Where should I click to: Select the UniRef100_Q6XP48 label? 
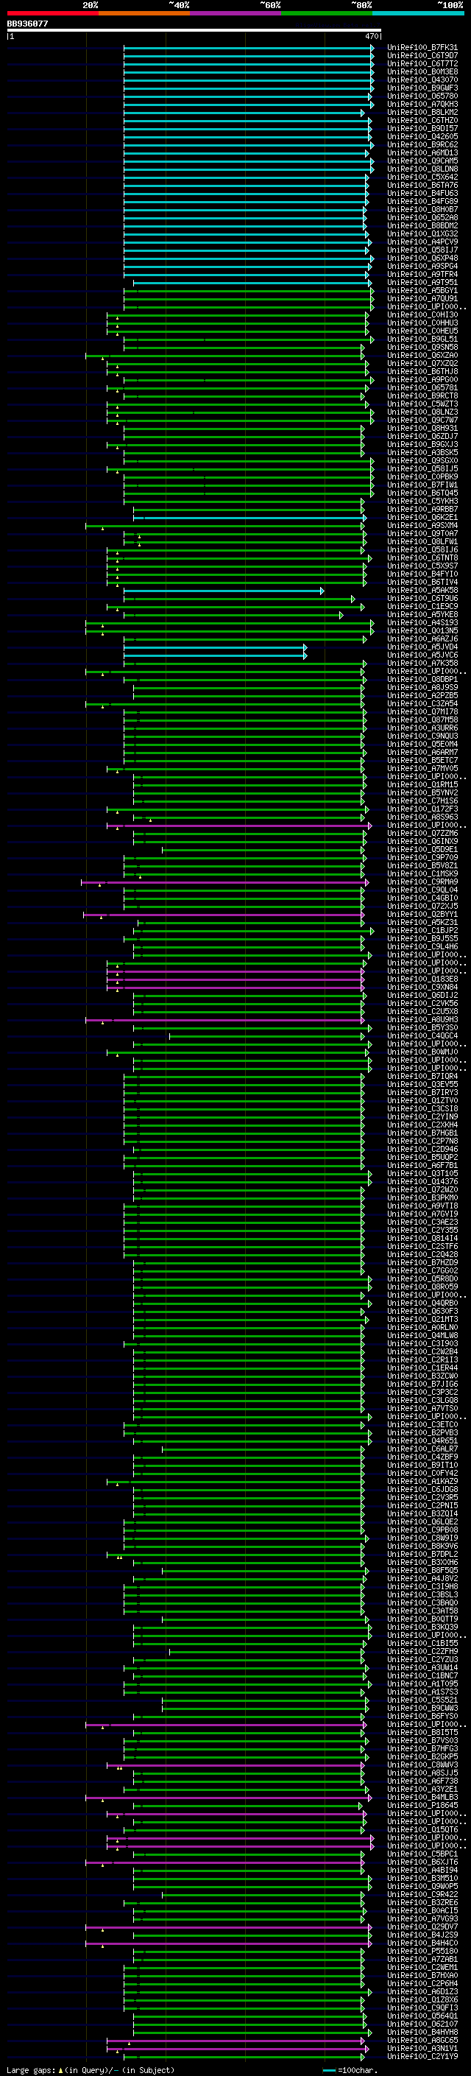pos(422,258)
